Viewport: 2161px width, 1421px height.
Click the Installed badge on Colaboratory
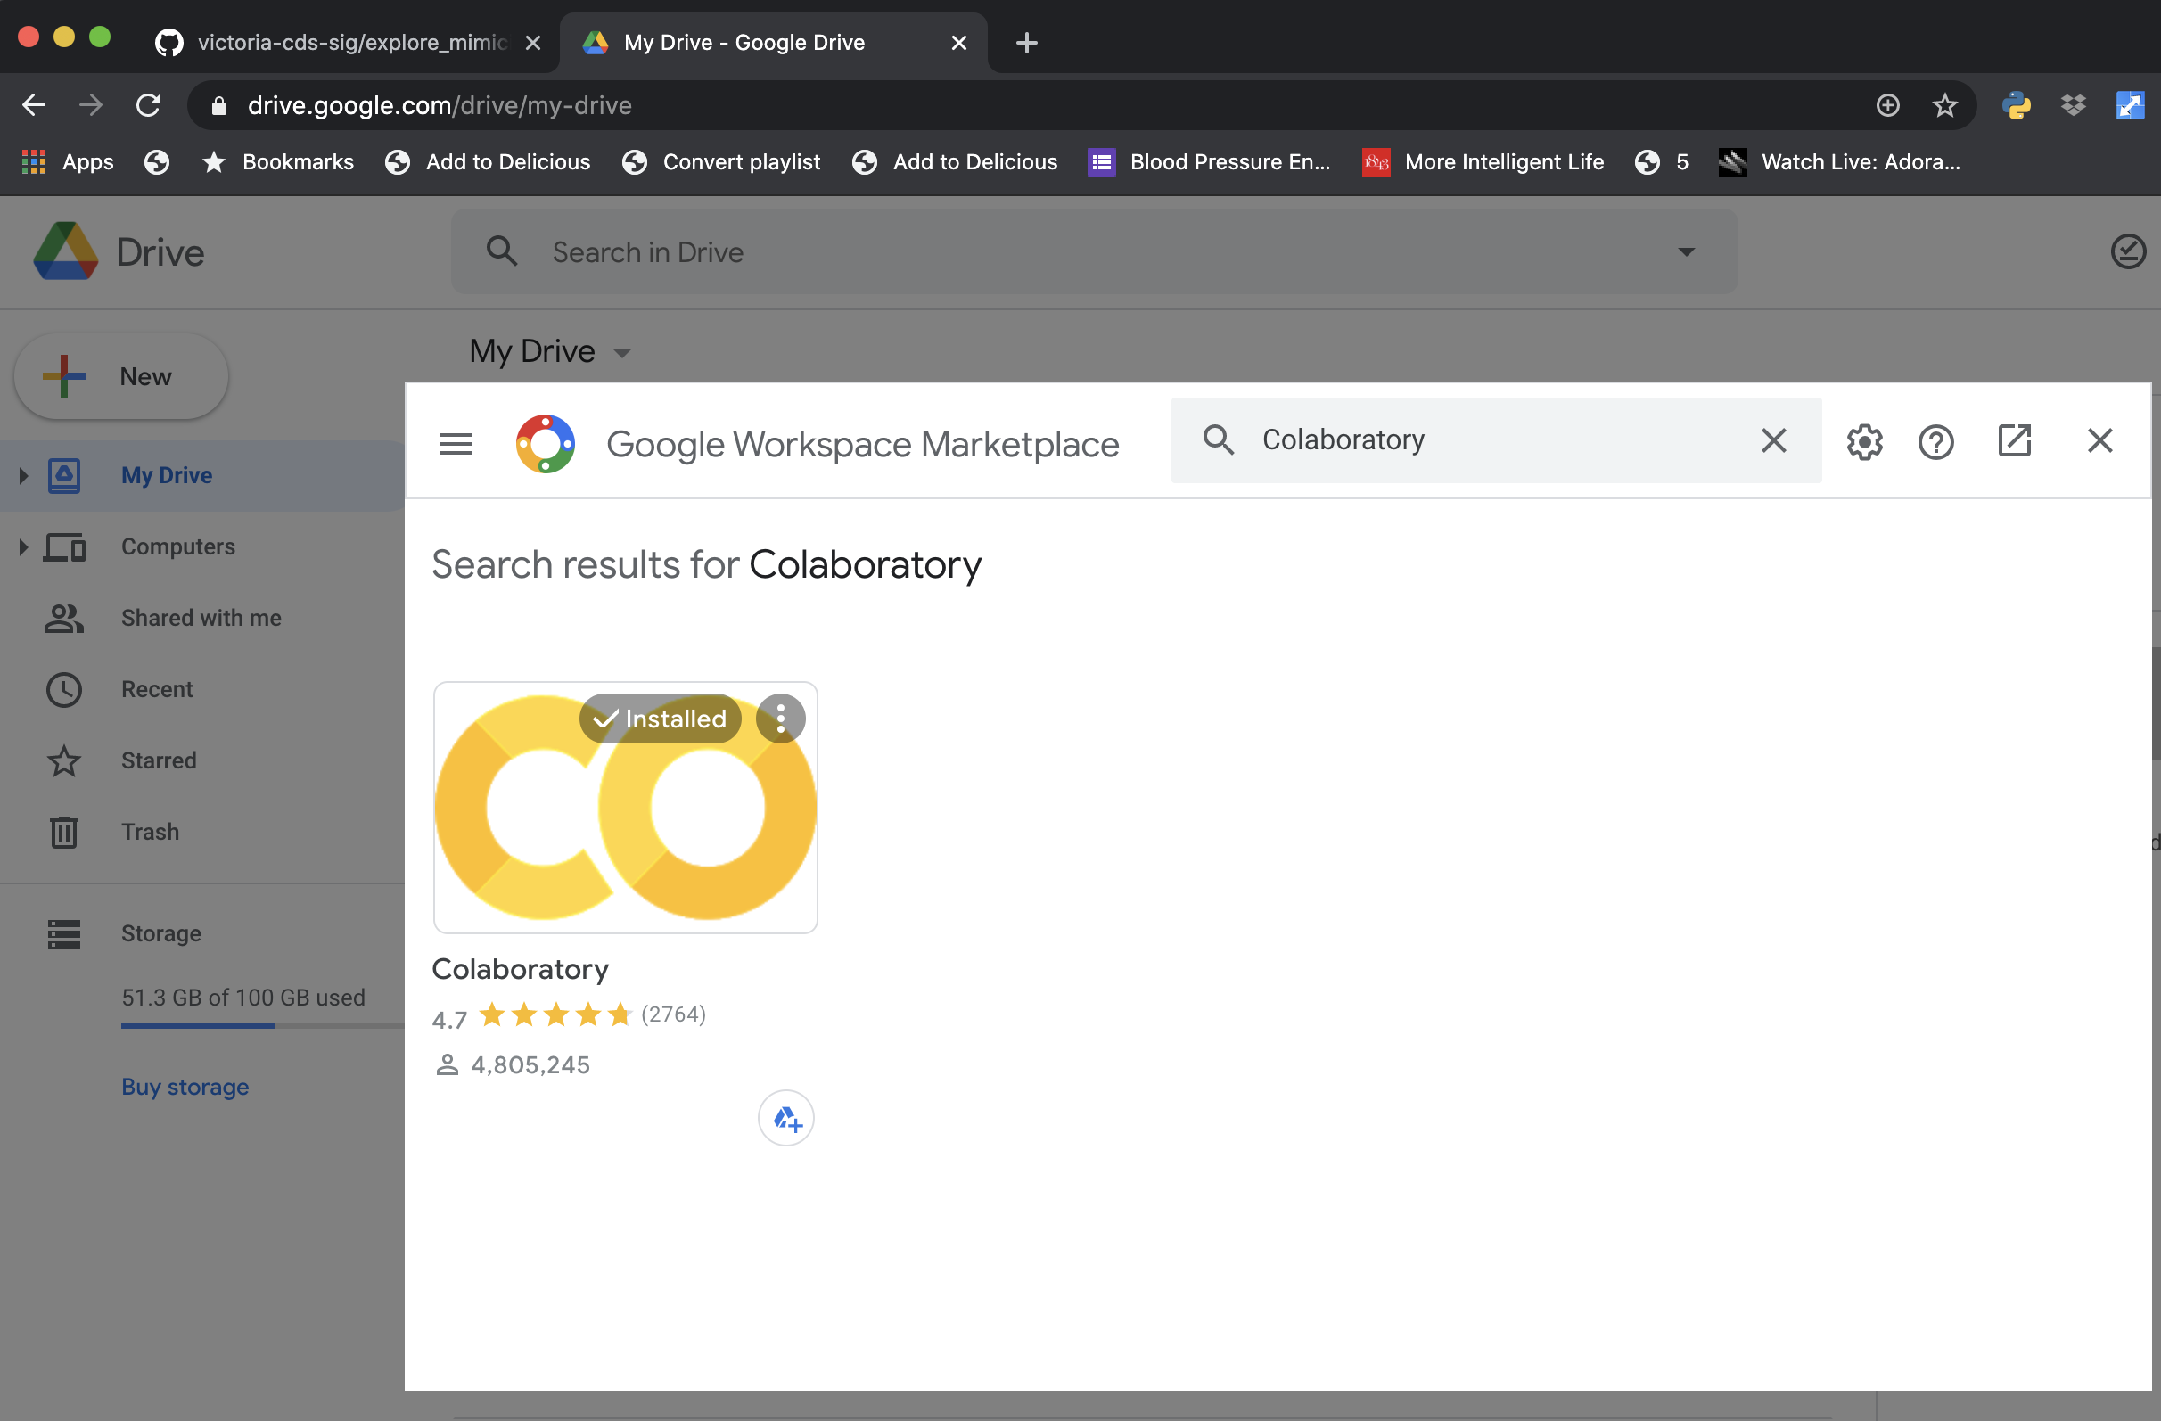[x=660, y=719]
